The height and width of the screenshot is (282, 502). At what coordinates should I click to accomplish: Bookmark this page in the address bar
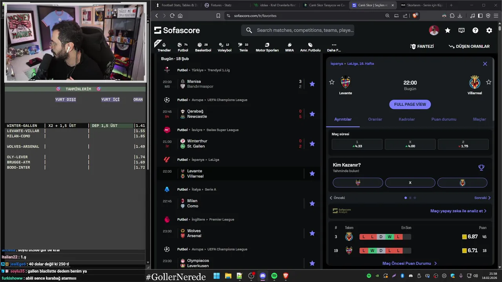click(x=218, y=16)
